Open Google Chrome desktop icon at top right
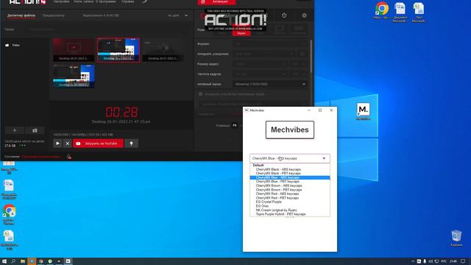 pyautogui.click(x=381, y=11)
